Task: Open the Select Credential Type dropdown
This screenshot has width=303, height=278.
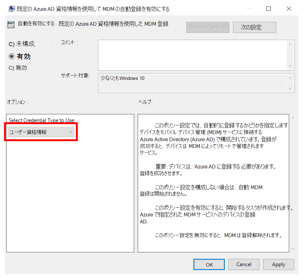Action: tap(41, 132)
